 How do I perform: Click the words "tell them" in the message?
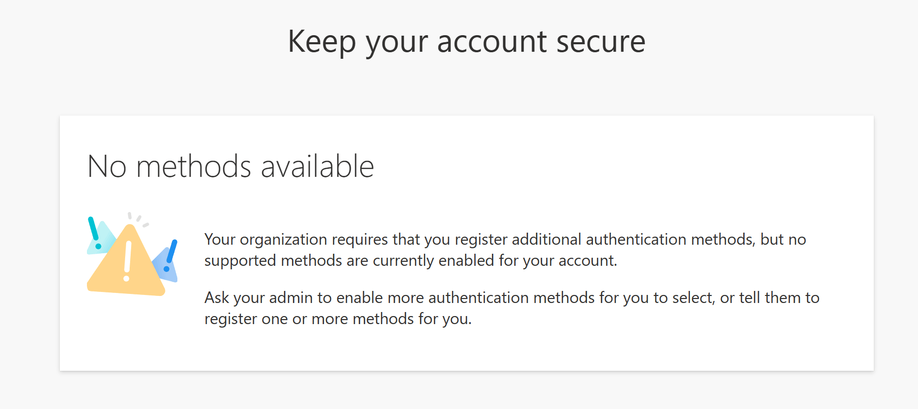[770, 298]
